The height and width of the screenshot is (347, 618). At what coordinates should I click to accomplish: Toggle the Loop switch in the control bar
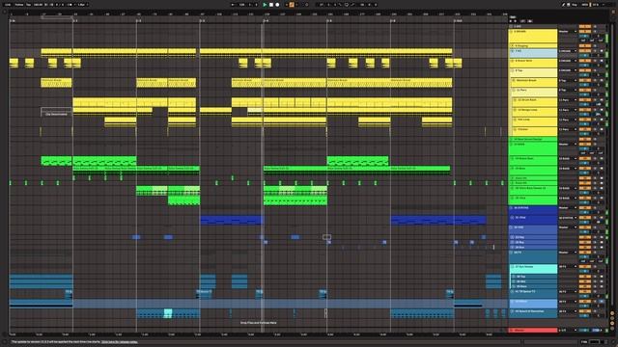point(347,5)
